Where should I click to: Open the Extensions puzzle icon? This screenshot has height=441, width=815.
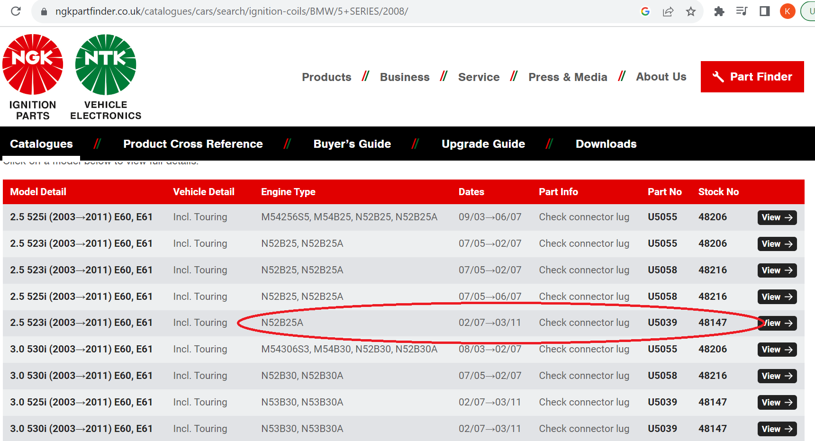click(719, 11)
